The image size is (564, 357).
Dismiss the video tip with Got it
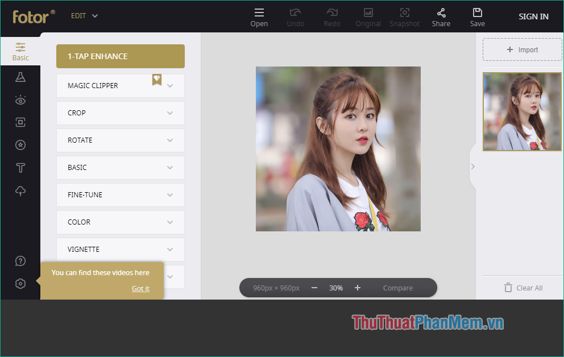(x=140, y=288)
